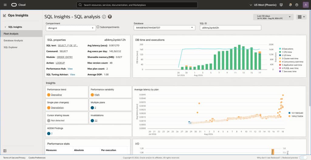Screen dimensions: 311x160
Task: Open the filter icon beside page title
Action: point(110,17)
